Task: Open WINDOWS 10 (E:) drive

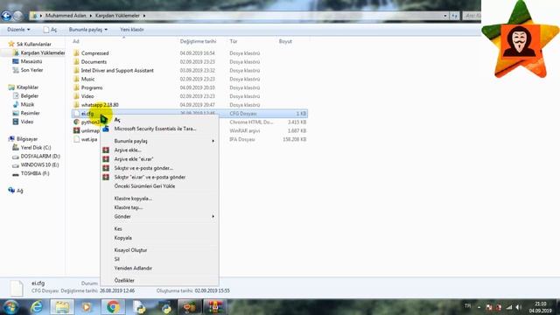Action: 39,164
